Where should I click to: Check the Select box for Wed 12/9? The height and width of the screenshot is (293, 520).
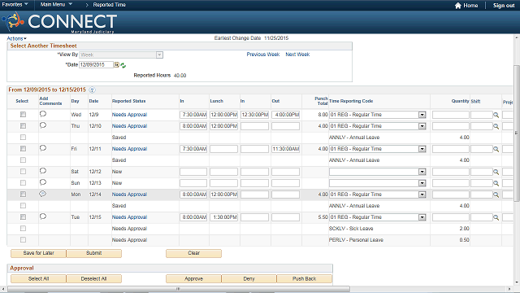point(23,115)
